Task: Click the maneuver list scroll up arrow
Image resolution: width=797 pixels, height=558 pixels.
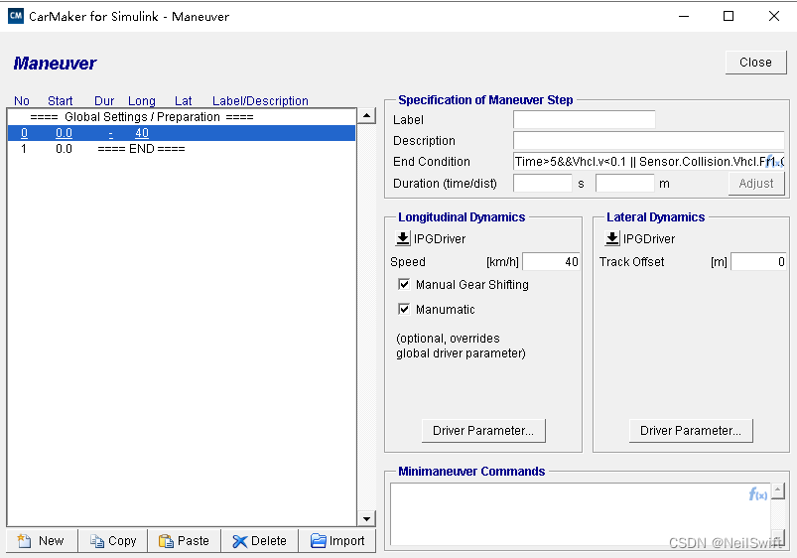Action: tap(366, 116)
